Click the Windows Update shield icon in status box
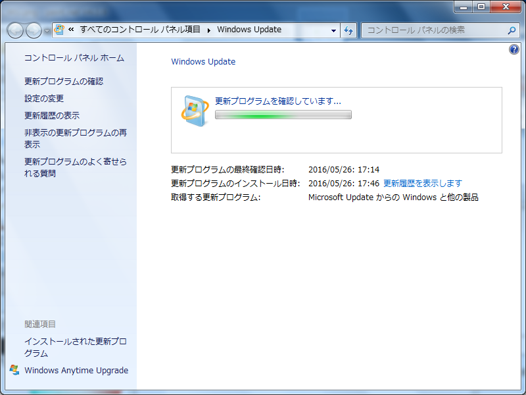This screenshot has height=395, width=526. pyautogui.click(x=195, y=111)
